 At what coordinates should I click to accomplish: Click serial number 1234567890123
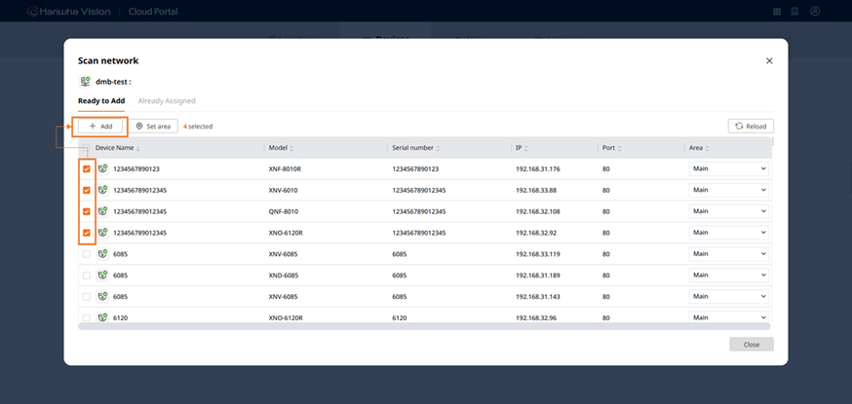[415, 169]
